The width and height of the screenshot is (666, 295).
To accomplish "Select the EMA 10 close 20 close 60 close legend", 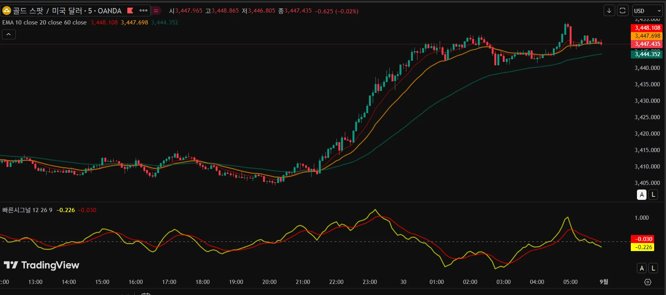I will pos(44,23).
